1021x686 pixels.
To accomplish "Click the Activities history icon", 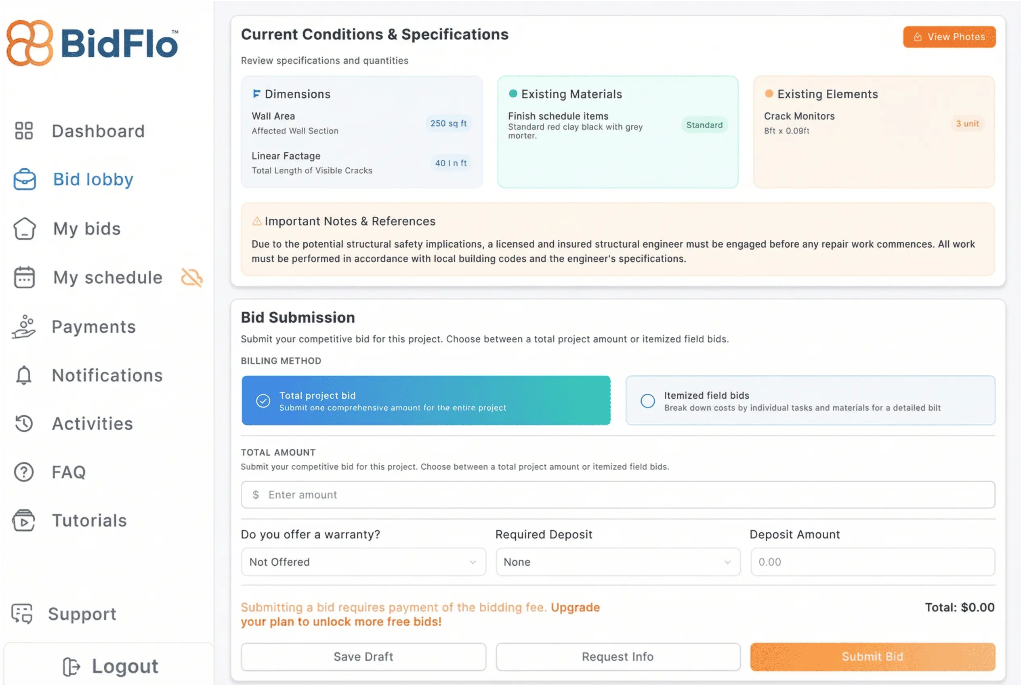I will pyautogui.click(x=24, y=423).
